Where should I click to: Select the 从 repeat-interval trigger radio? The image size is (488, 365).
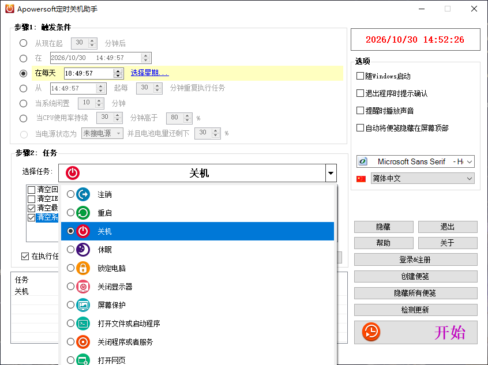tap(23, 88)
